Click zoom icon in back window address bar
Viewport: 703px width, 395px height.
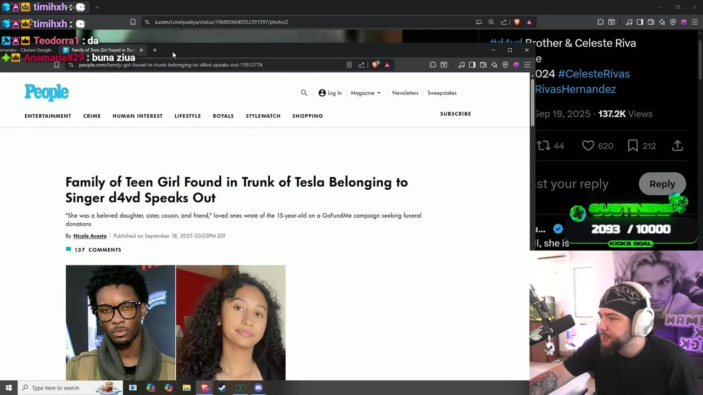(492, 22)
